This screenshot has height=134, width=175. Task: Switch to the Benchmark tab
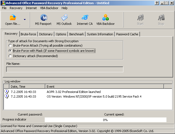[x=76, y=34]
